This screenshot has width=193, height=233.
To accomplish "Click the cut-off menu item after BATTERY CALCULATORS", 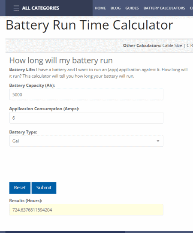I will [x=191, y=8].
